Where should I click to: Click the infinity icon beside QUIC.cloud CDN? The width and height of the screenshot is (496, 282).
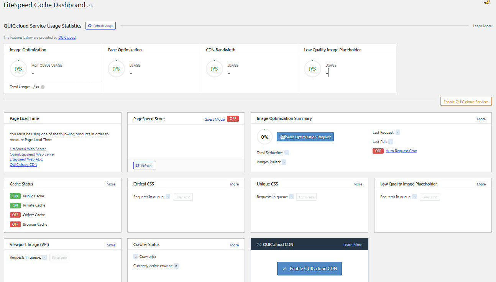tap(259, 244)
